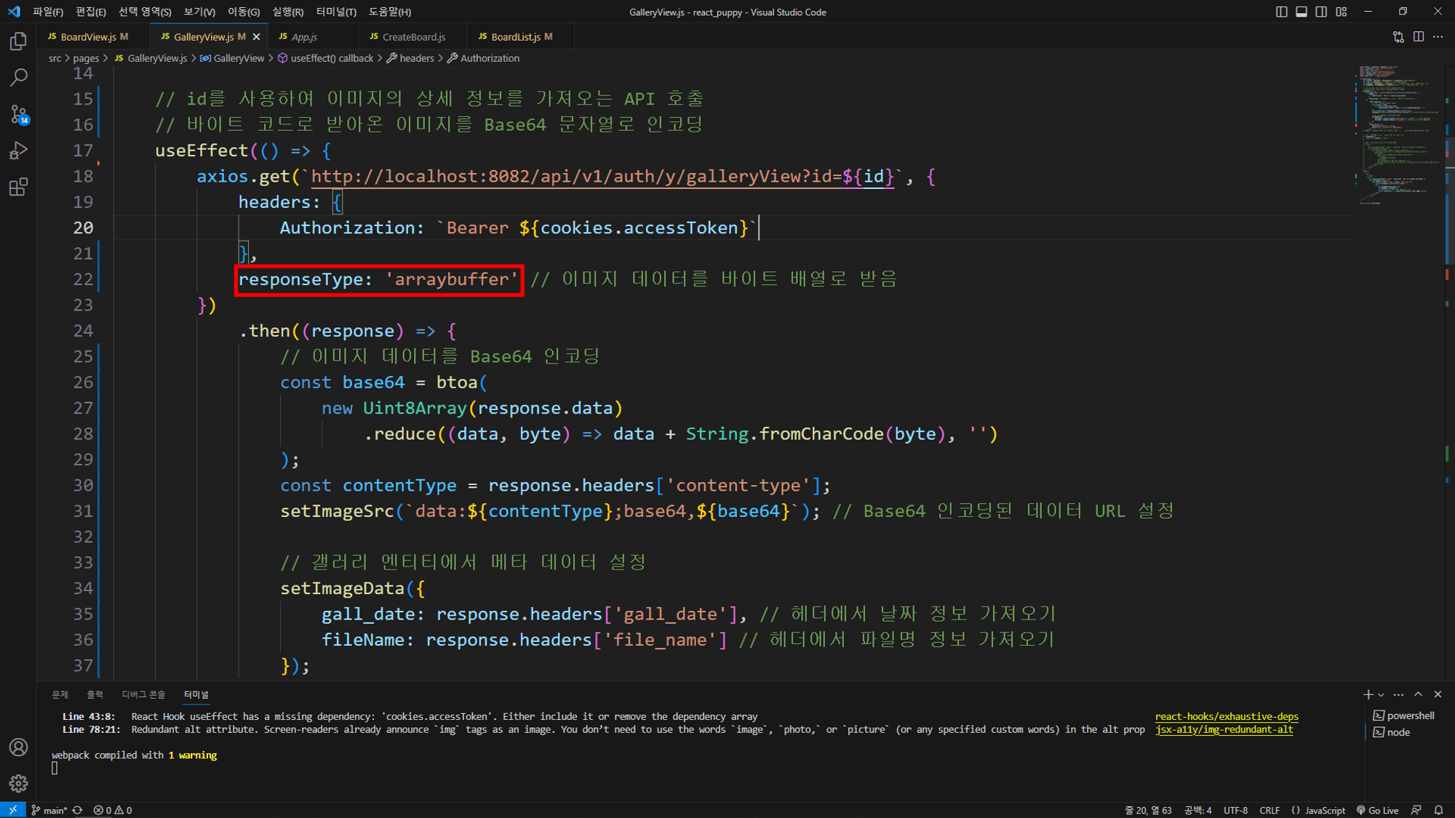Click the react-hooks/exhaustive-deps link
Image resolution: width=1455 pixels, height=818 pixels.
pyautogui.click(x=1226, y=716)
